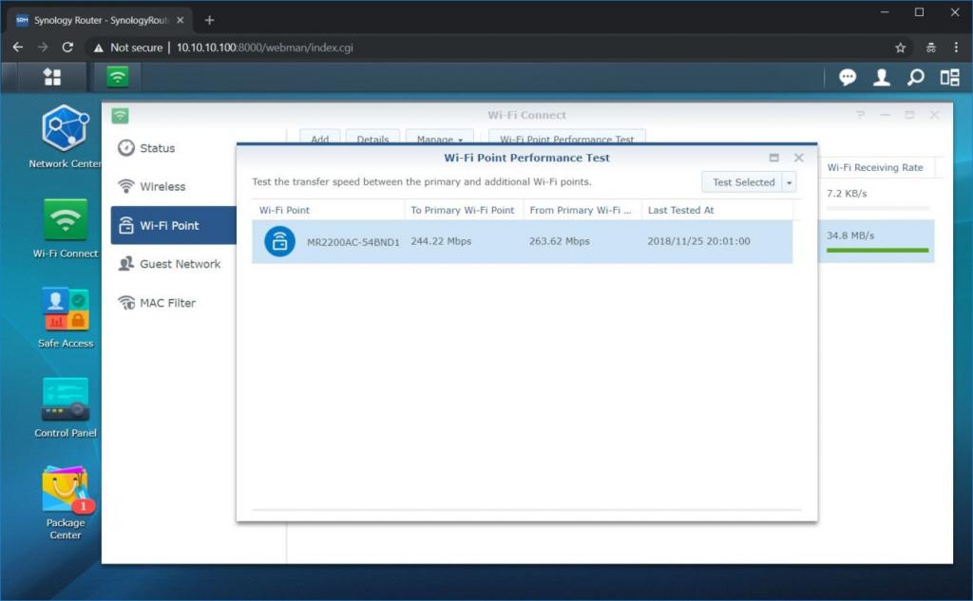Go to the MAC Filter section
Image resolution: width=973 pixels, height=601 pixels.
point(174,303)
